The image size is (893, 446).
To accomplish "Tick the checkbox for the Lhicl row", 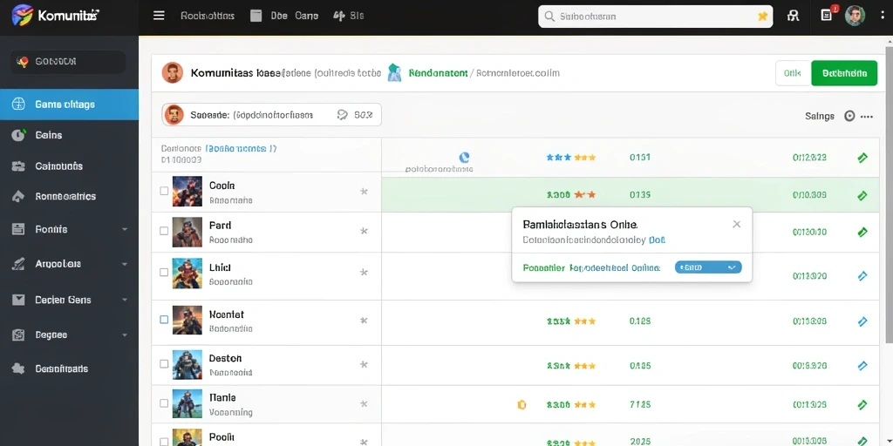I will [164, 273].
